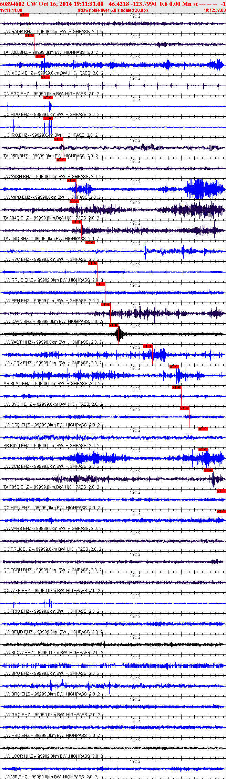Click the large wavelet burst on the UW.YACT trace
This screenshot has width=226, height=779.
119,334
